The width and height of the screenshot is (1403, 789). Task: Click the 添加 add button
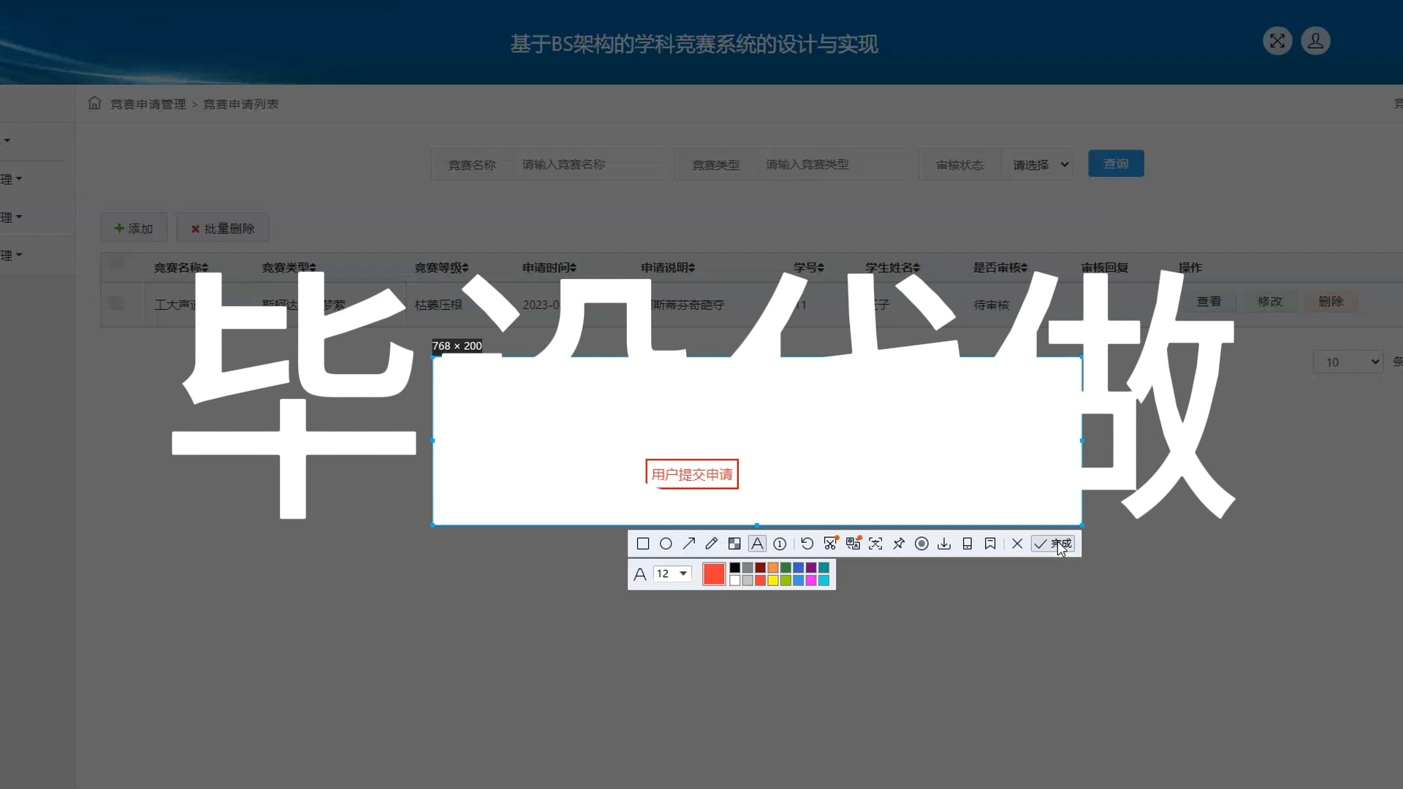134,229
